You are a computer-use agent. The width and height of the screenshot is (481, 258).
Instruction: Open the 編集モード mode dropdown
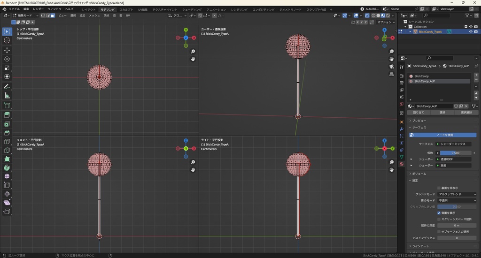25,15
